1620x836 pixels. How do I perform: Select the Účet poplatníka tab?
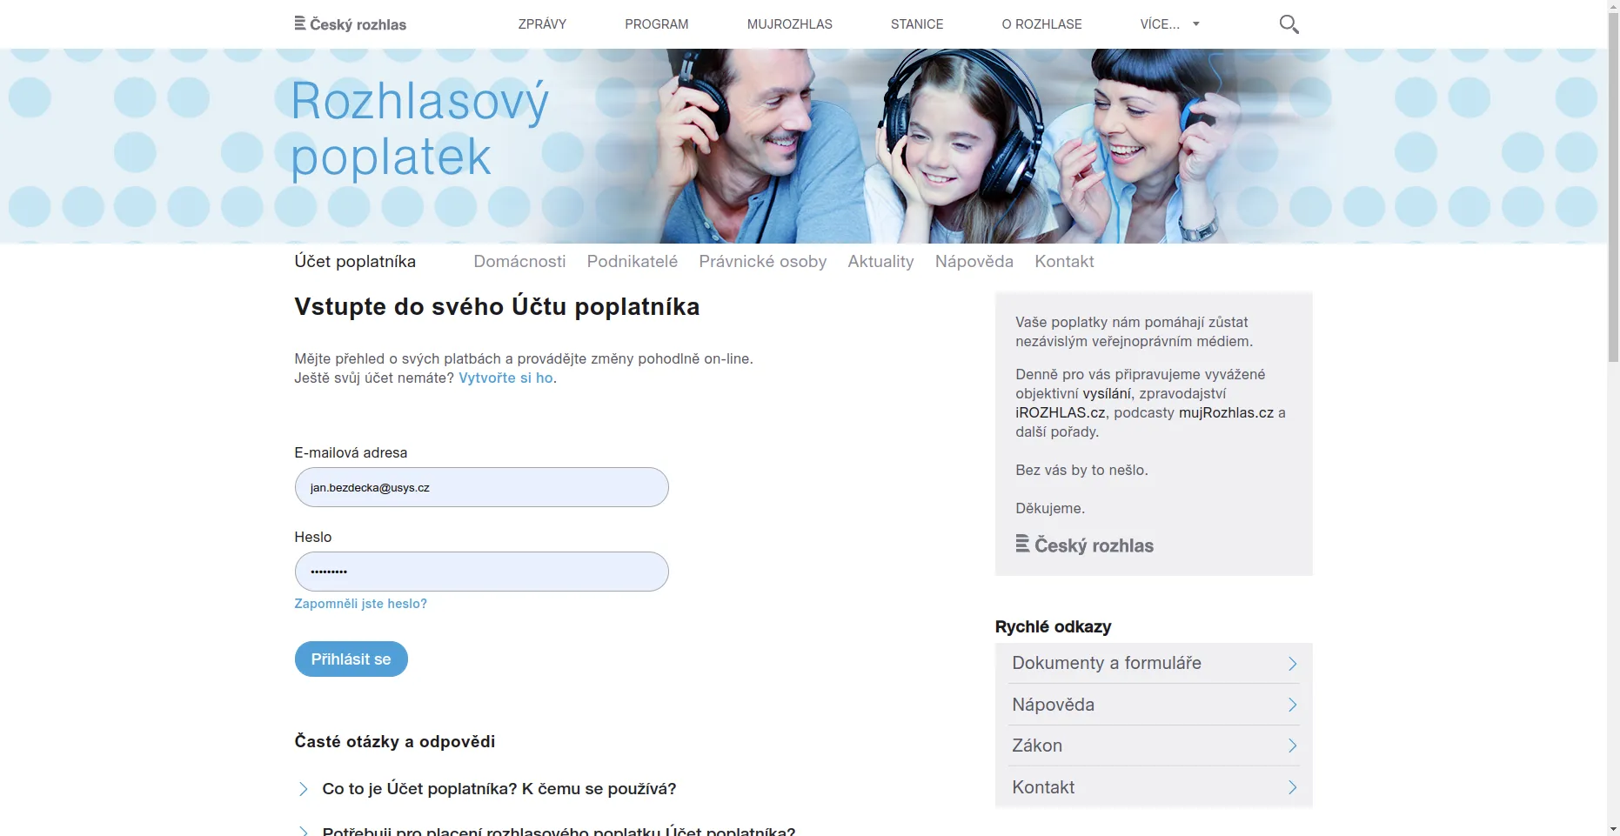pos(355,262)
